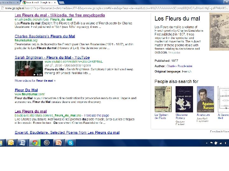Click the www.youtube.com watch URL text
The image size is (229, 171).
74,61
